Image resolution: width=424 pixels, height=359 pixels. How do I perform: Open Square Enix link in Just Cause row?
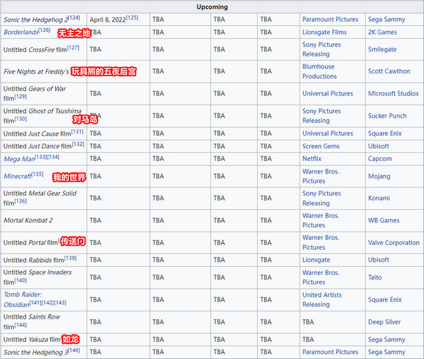point(385,133)
